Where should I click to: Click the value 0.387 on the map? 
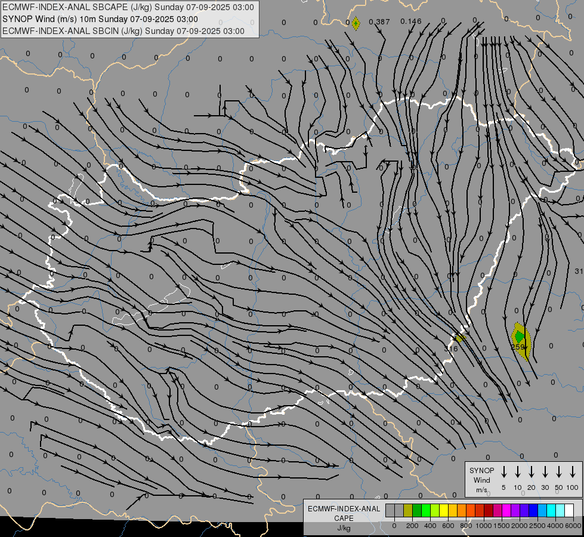(379, 22)
